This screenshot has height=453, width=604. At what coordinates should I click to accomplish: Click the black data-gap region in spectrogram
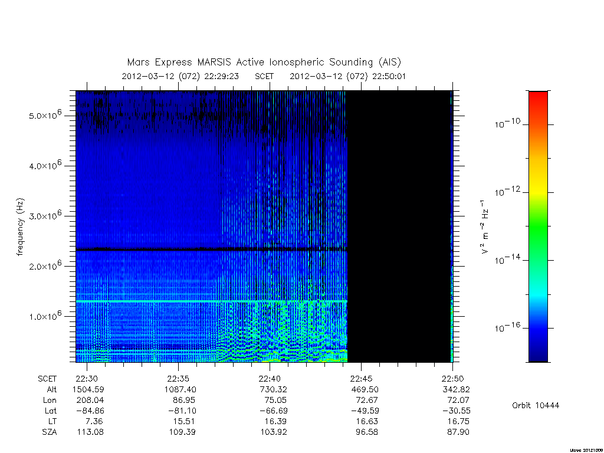click(399, 226)
